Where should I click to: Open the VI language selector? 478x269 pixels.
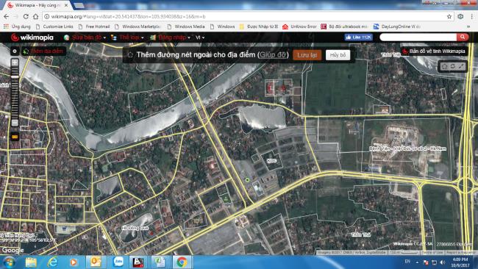point(200,37)
